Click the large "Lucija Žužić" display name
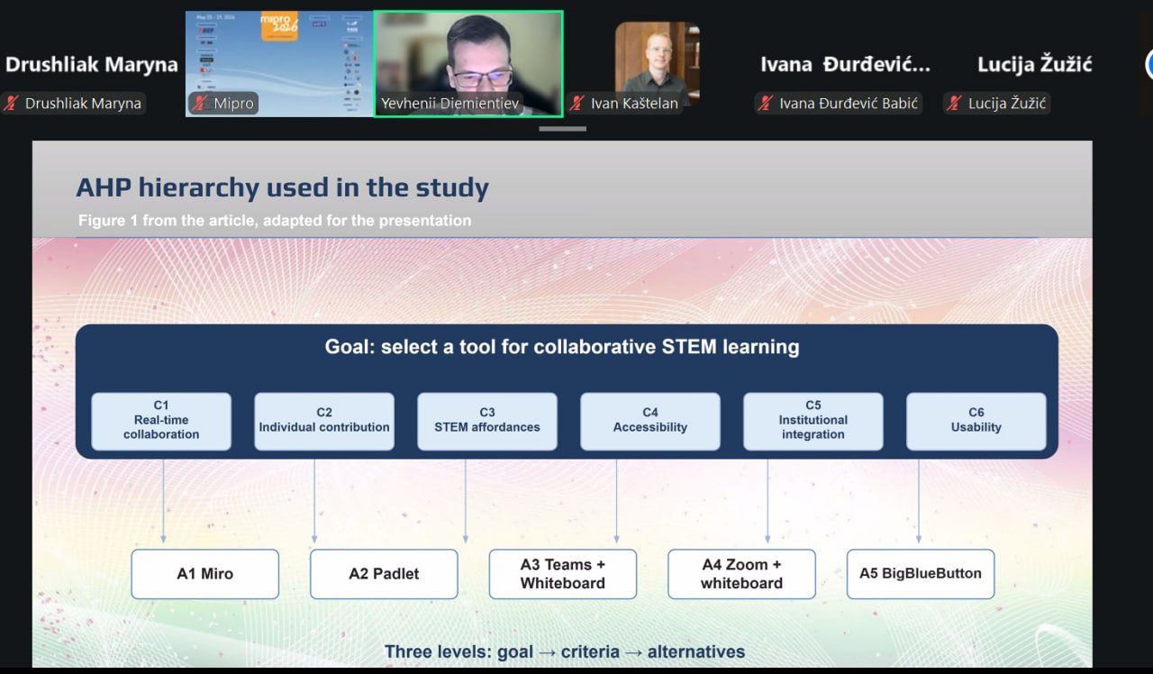Viewport: 1153px width, 674px height. pos(1035,64)
